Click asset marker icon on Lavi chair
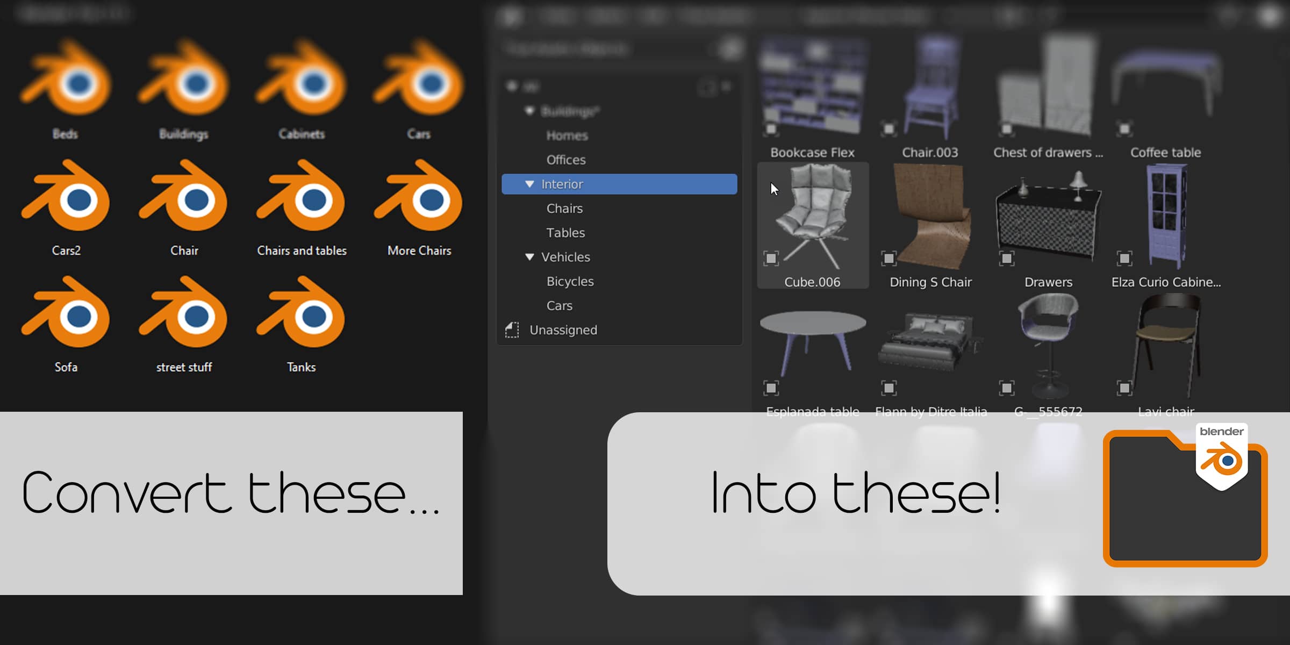1290x645 pixels. 1124,388
